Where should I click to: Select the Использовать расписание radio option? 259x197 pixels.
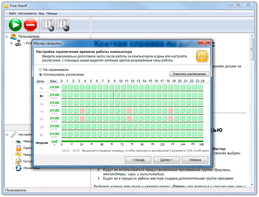pyautogui.click(x=41, y=75)
